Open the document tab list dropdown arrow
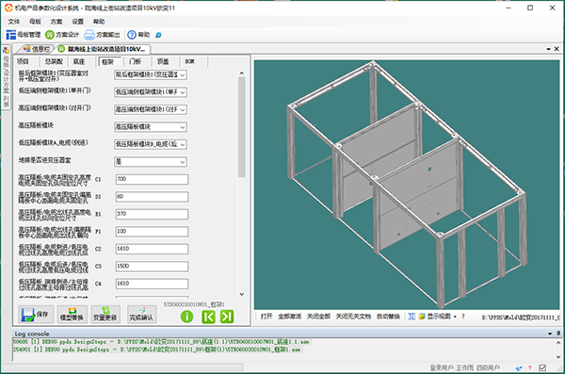565x374 pixels. tap(548, 49)
